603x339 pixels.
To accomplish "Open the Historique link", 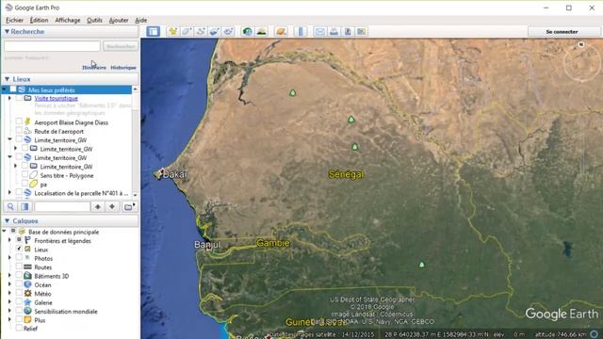I will point(123,67).
